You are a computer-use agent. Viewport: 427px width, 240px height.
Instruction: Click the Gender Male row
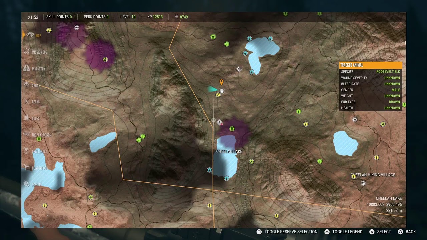(371, 90)
